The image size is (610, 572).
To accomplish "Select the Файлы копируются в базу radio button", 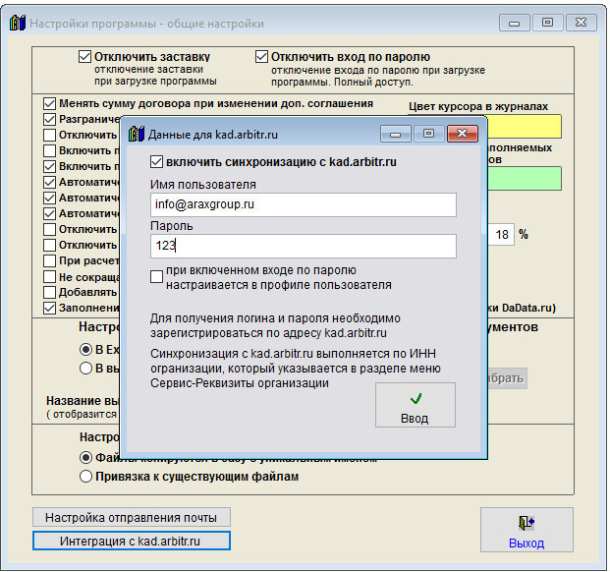I will (85, 457).
